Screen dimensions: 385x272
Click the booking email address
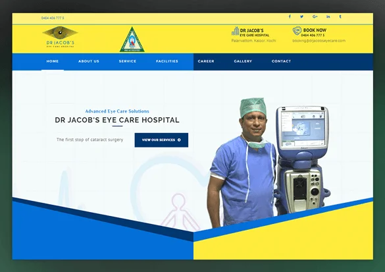(x=319, y=41)
